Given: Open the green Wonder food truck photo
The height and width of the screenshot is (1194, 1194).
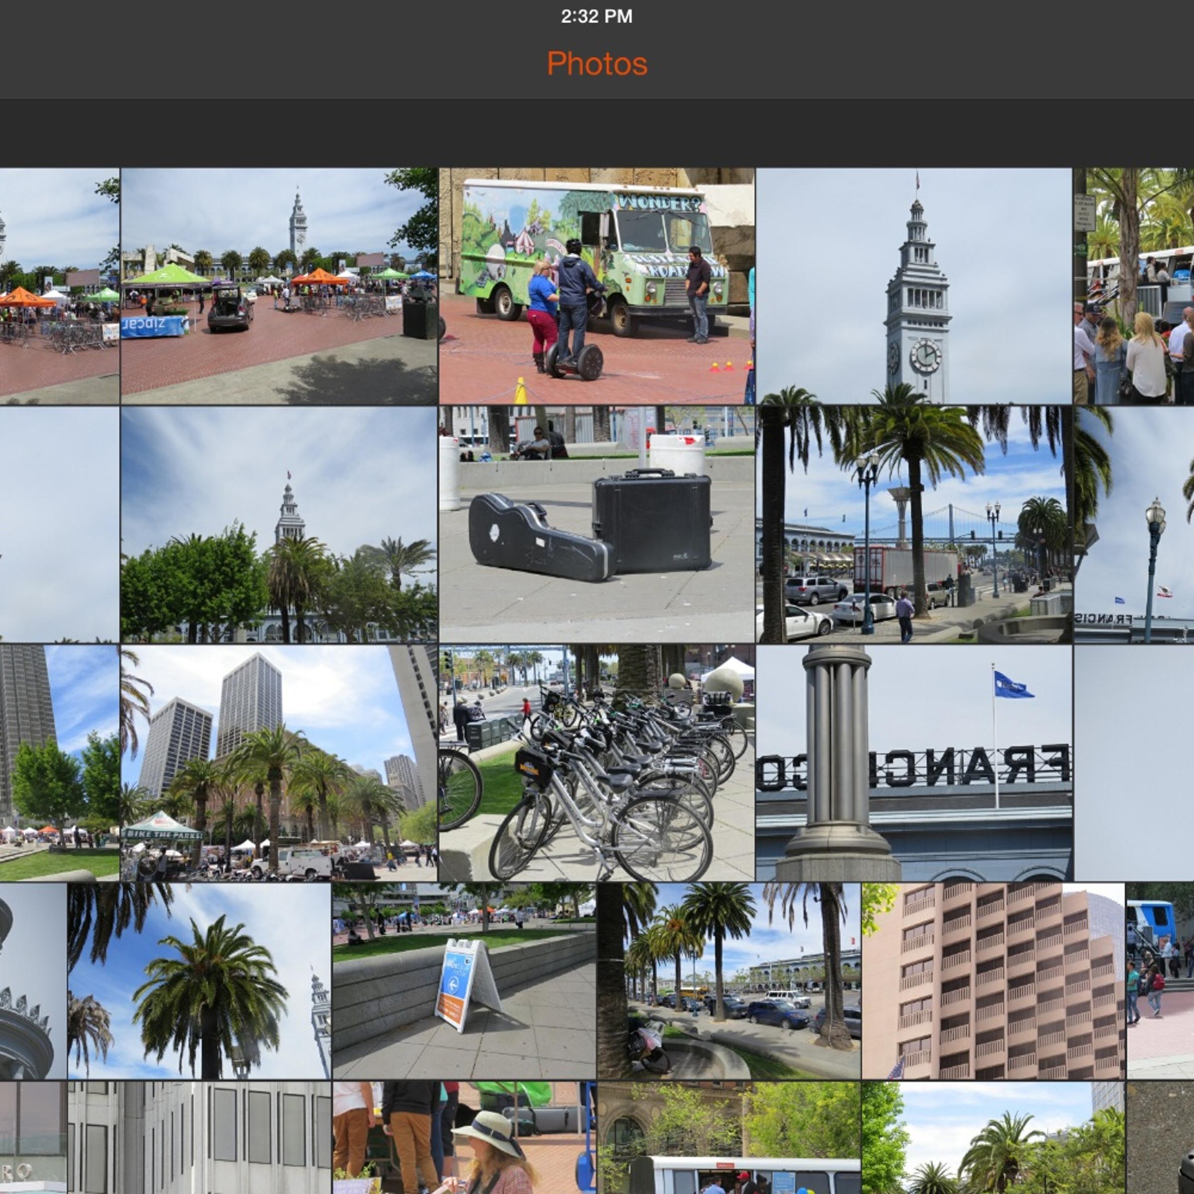Looking at the screenshot, I should pos(597,286).
